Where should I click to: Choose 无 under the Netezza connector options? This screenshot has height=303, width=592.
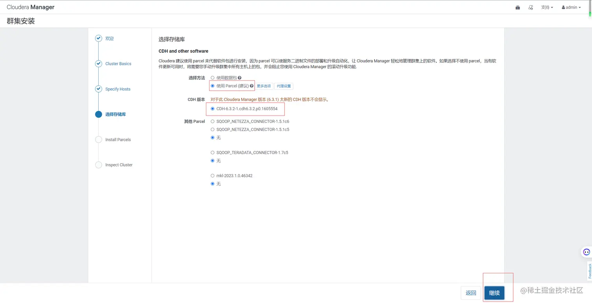[x=213, y=137]
